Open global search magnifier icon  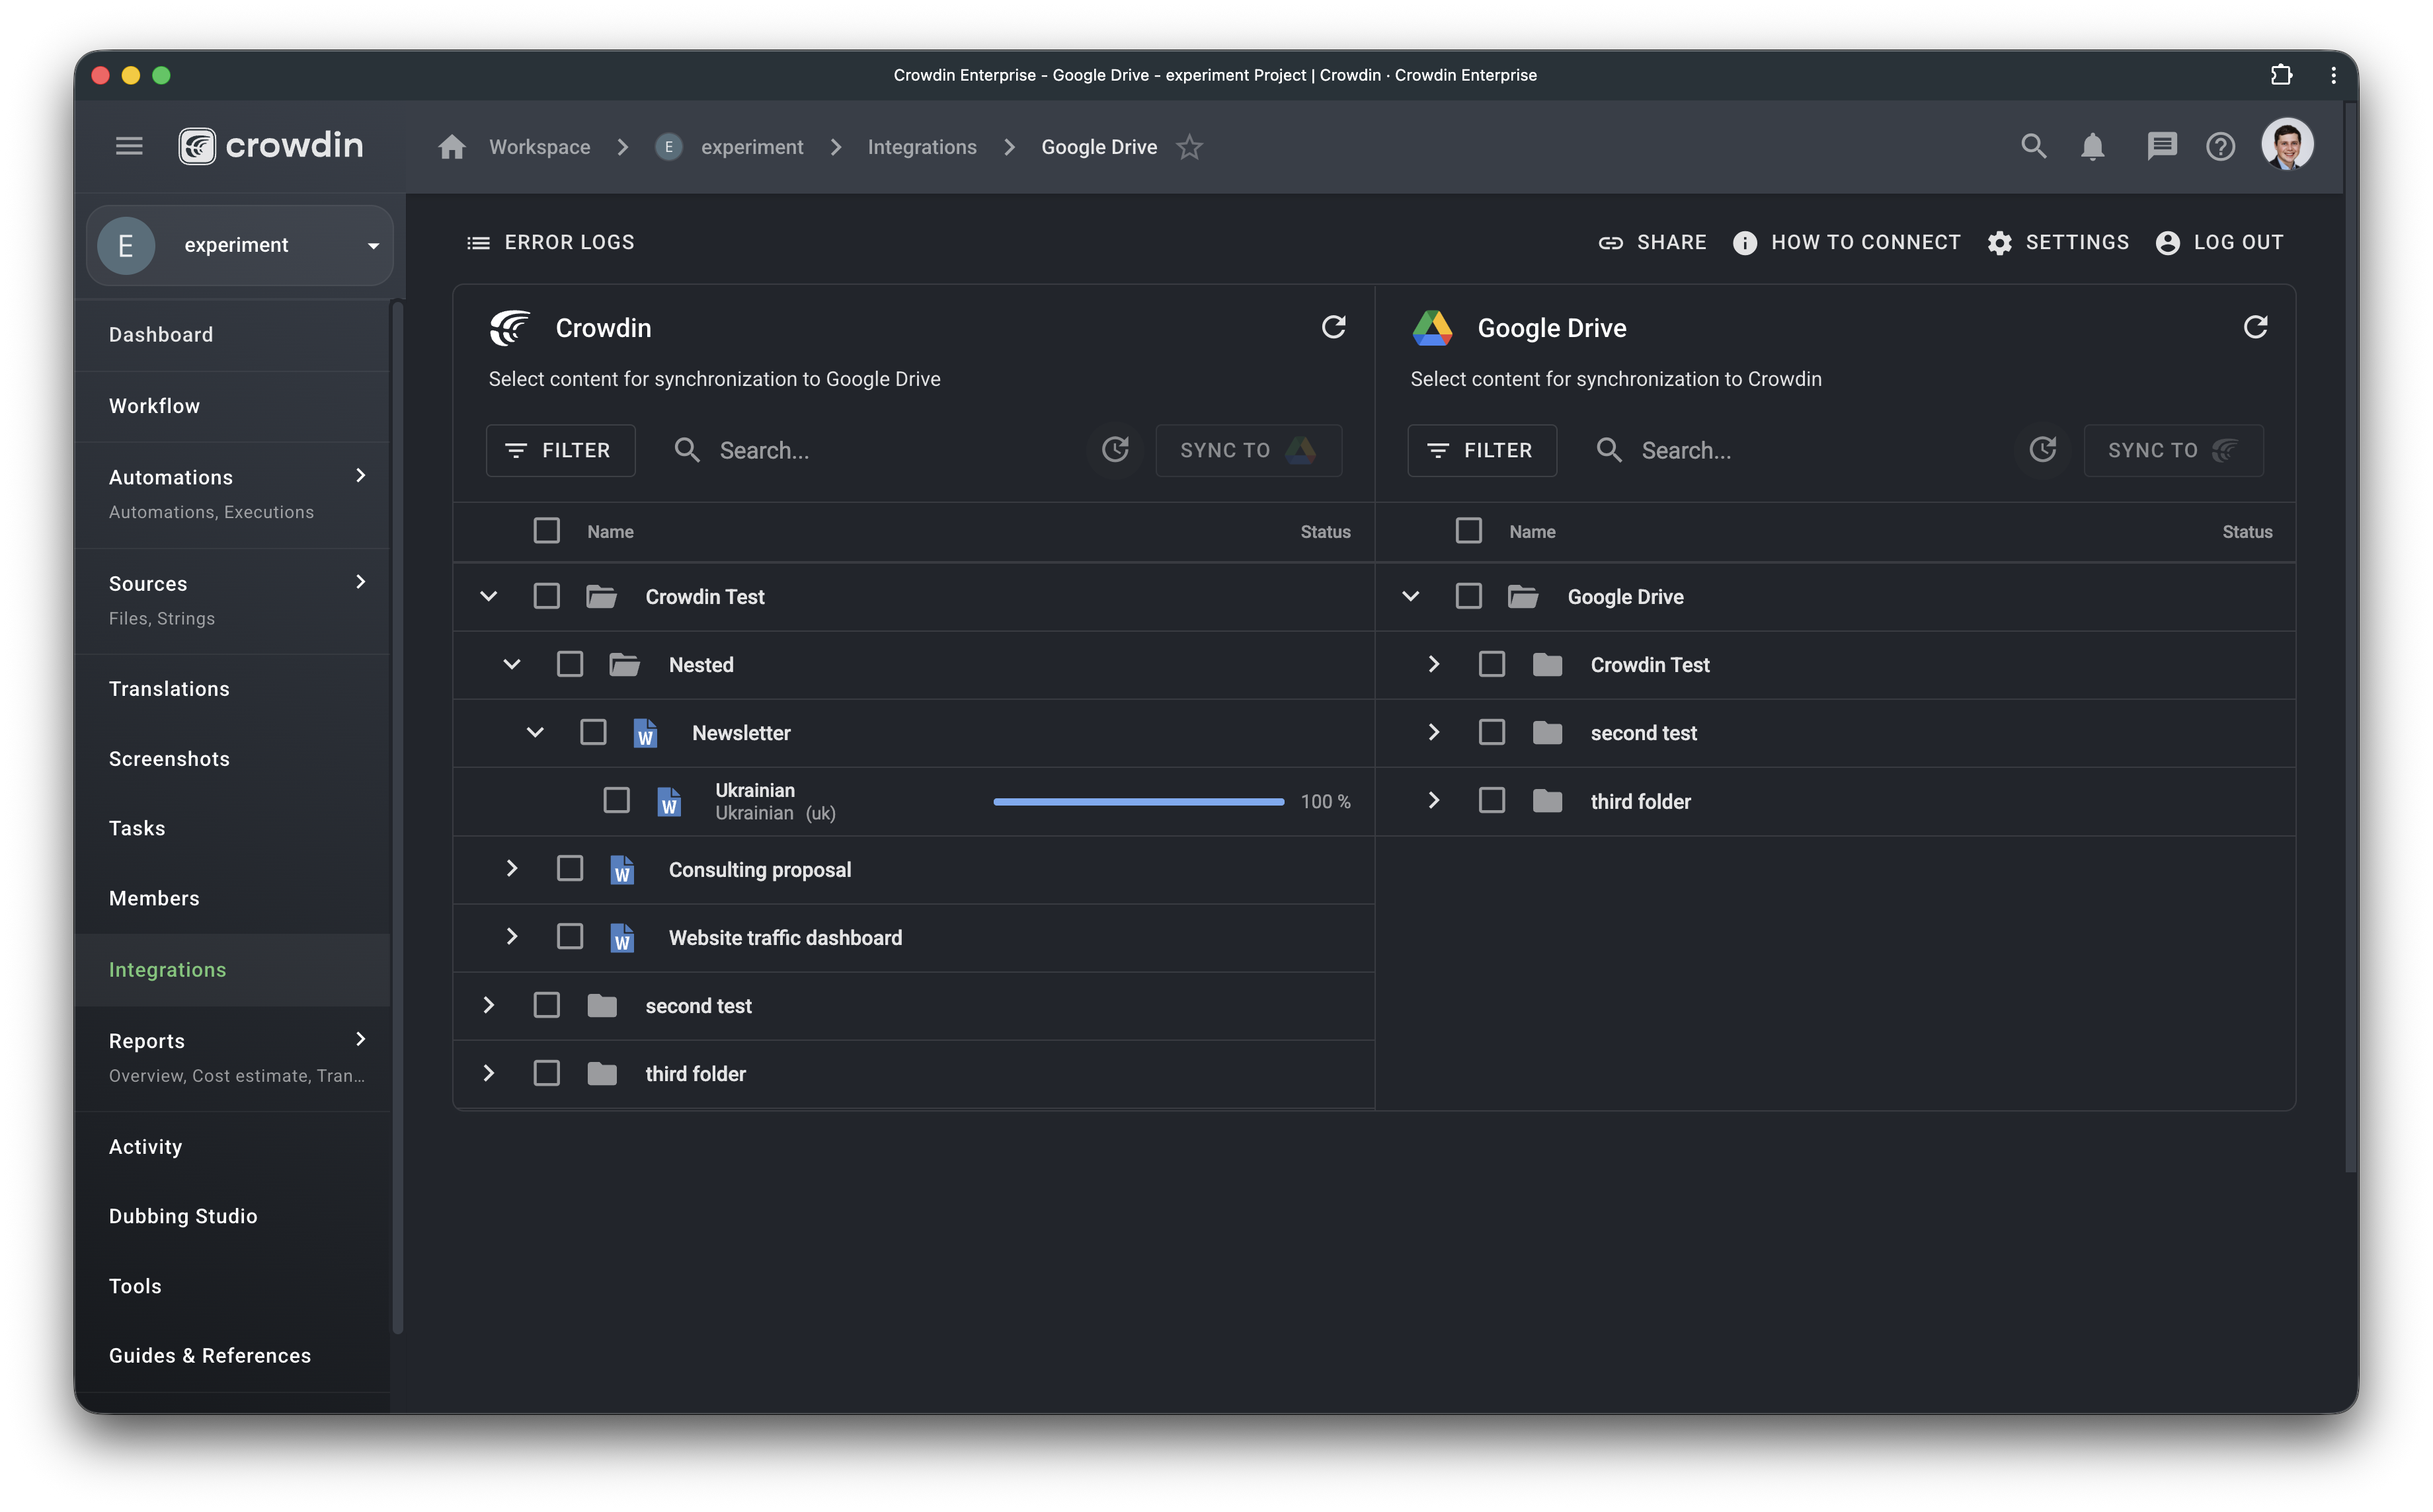[x=2033, y=147]
